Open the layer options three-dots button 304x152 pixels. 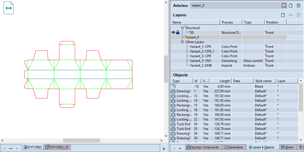(x=290, y=15)
